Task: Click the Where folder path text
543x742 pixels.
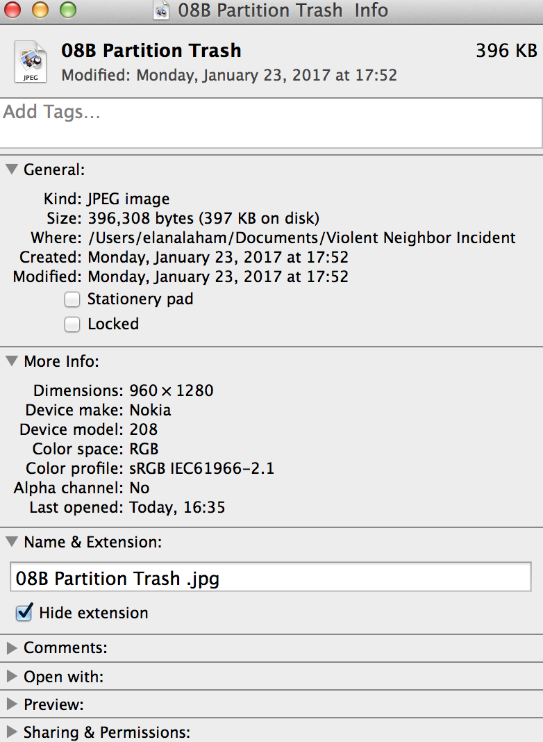Action: tap(302, 238)
